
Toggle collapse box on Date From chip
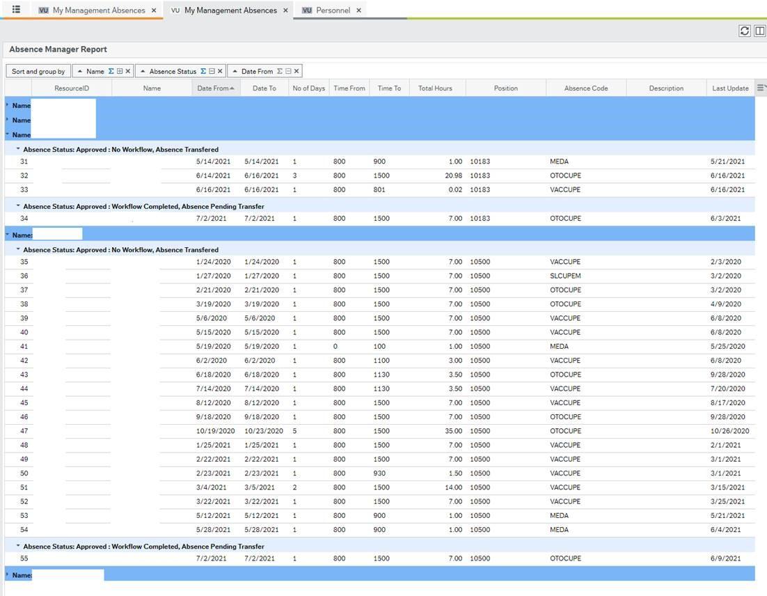point(288,71)
